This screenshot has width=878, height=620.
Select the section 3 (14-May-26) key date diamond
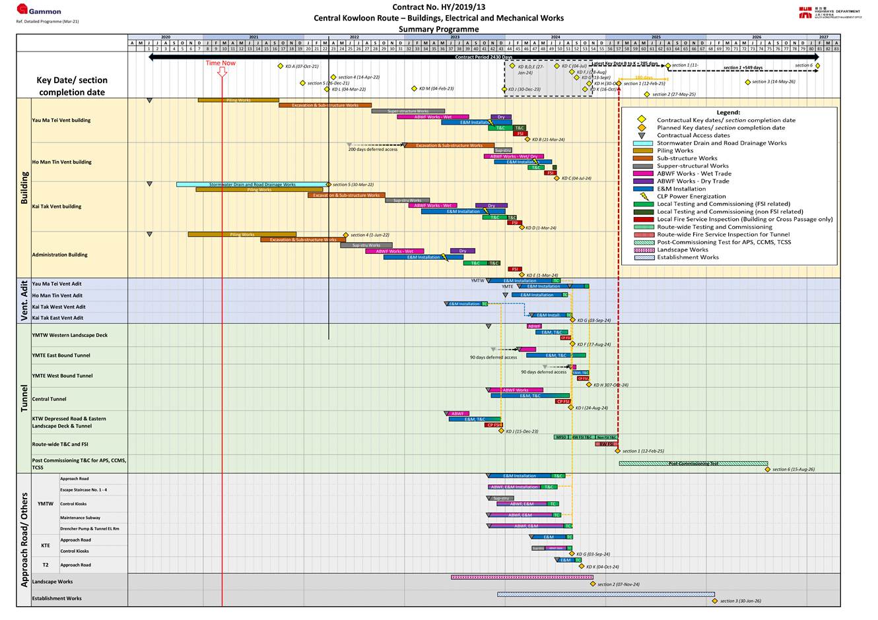click(x=747, y=82)
